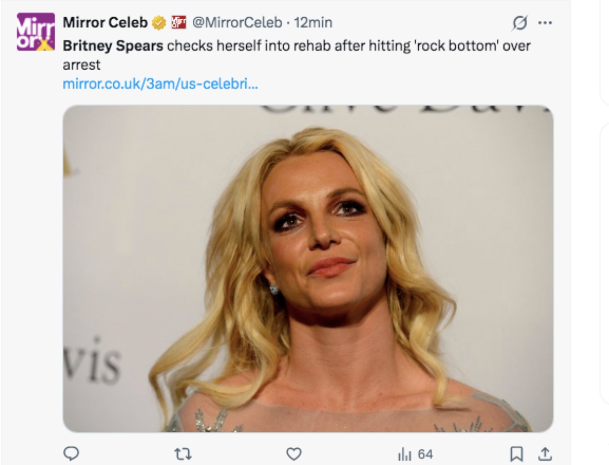Select the Mirror affiliate square badge

pyautogui.click(x=178, y=22)
